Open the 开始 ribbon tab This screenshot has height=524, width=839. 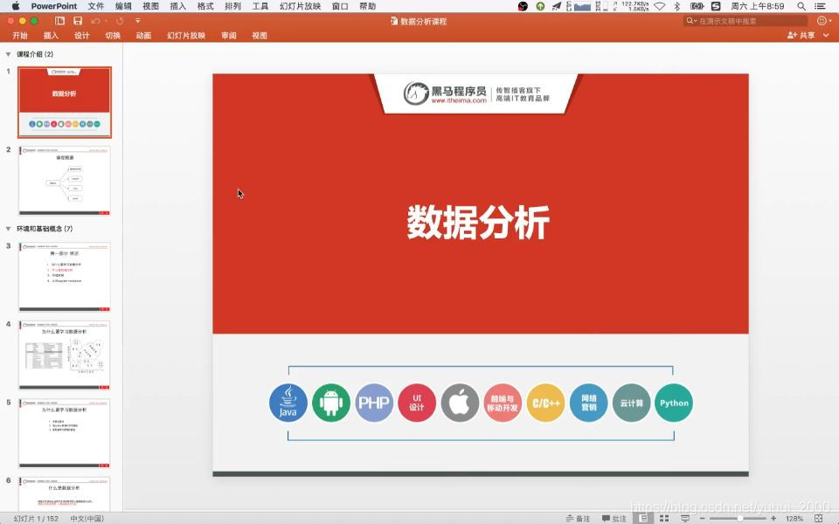(20, 35)
